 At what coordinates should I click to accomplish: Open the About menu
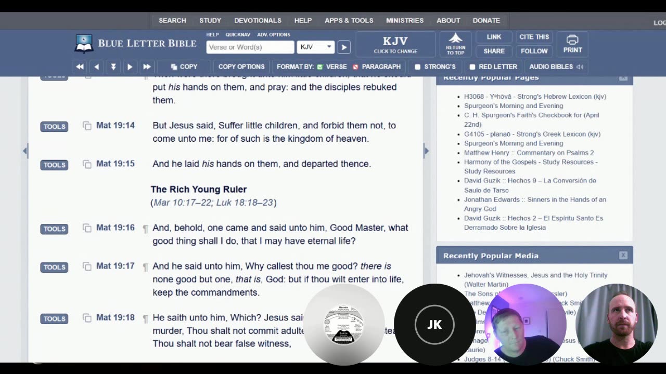pos(448,20)
